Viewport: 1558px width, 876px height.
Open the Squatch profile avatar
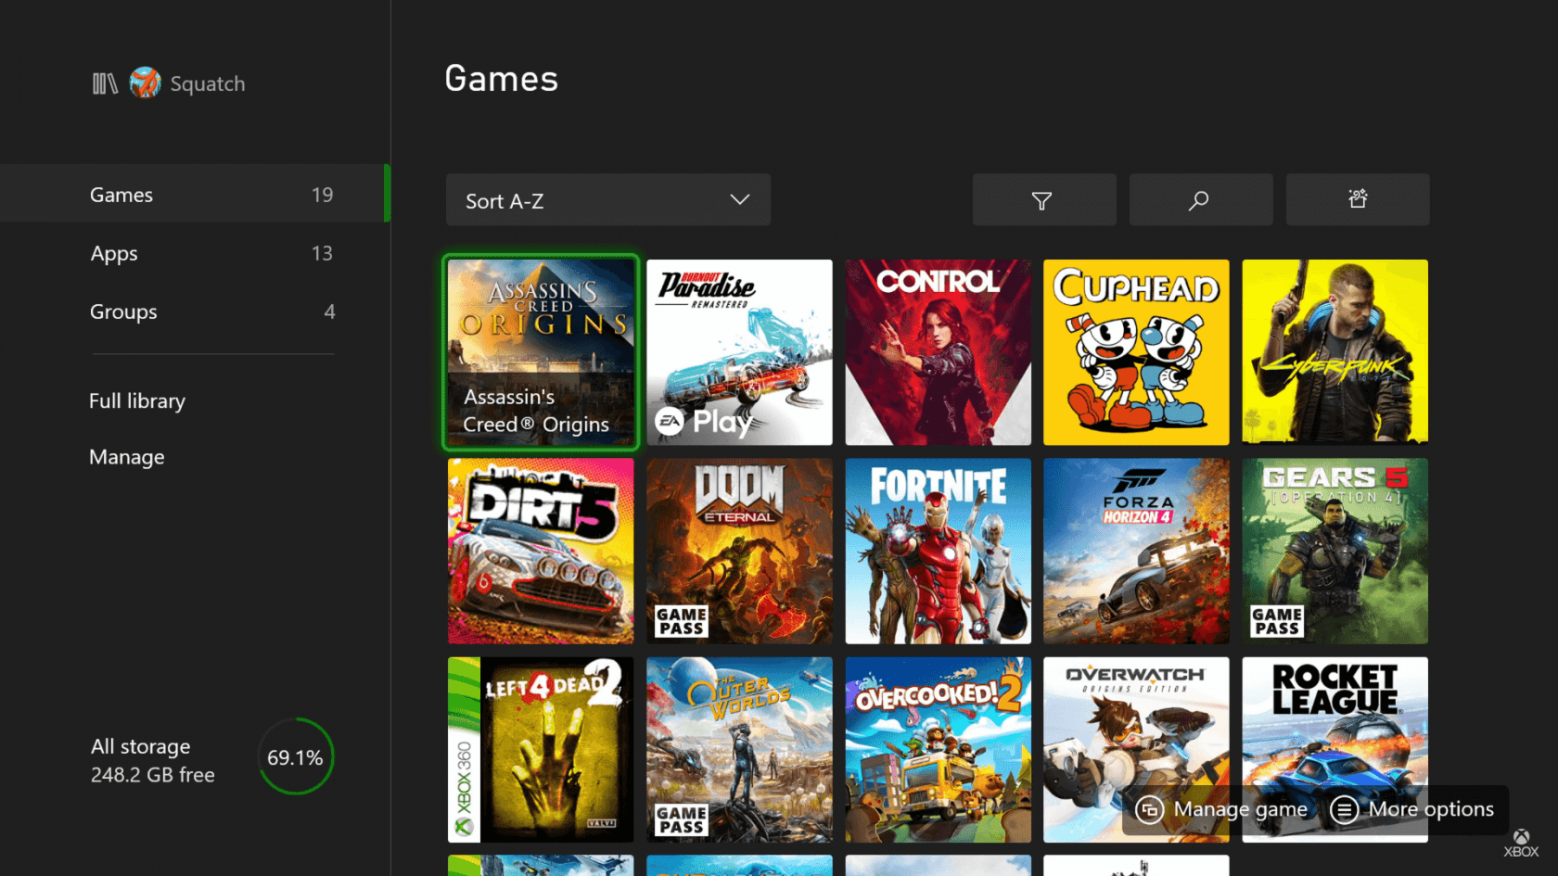tap(145, 83)
